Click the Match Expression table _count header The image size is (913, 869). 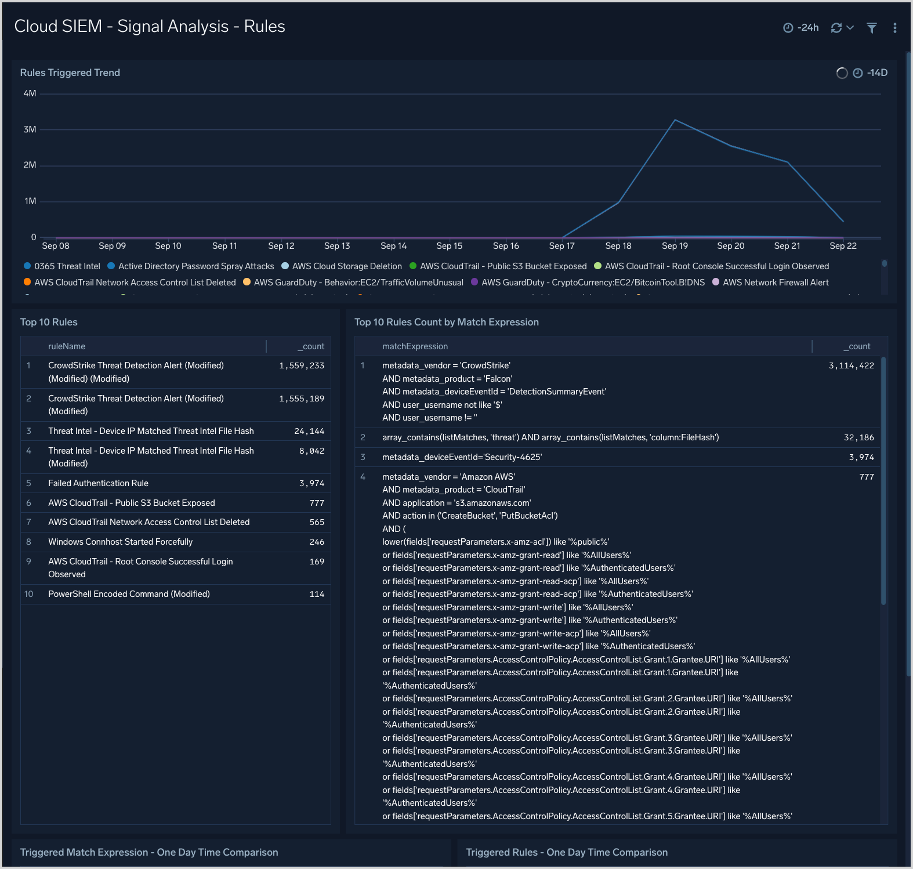[x=857, y=346]
